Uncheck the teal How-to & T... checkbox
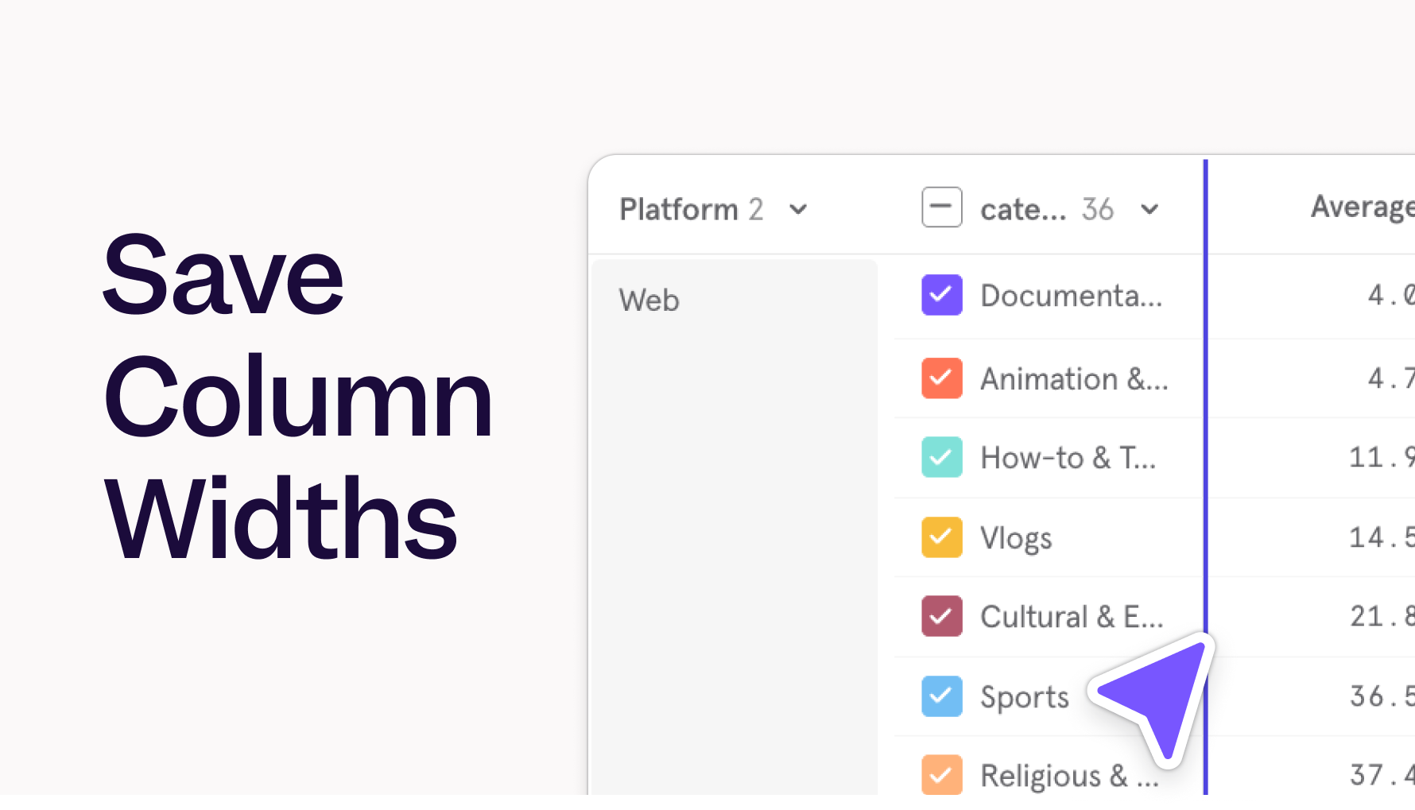Screen dimensions: 1415x810 tap(941, 457)
